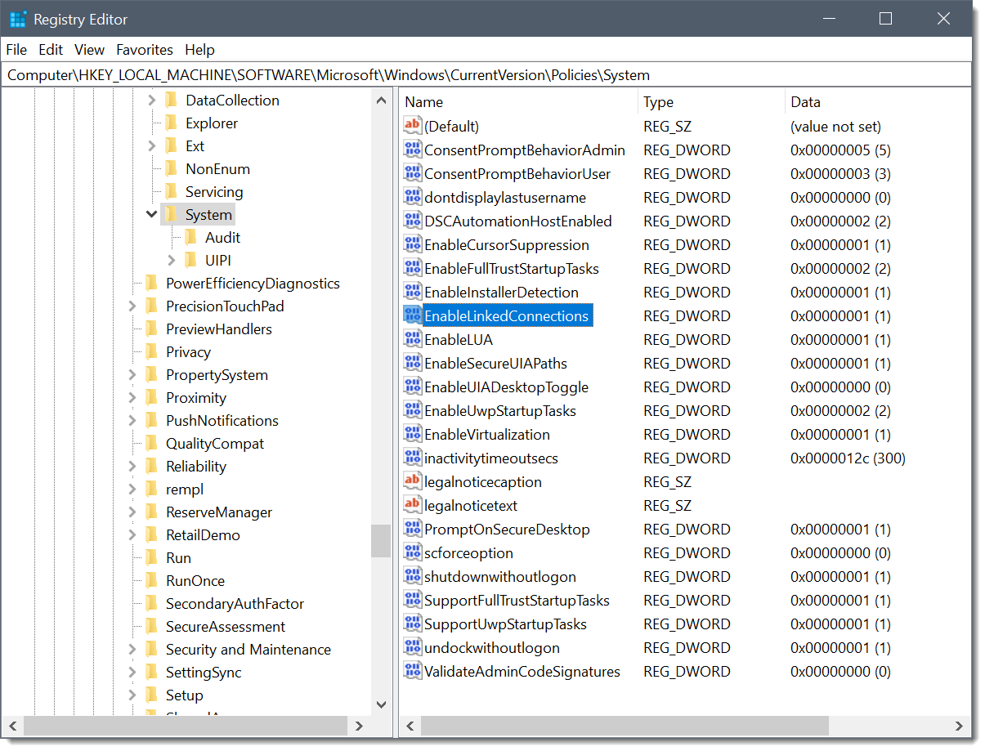Image resolution: width=985 pixels, height=751 pixels.
Task: Expand the DataCollection key
Action: click(151, 101)
